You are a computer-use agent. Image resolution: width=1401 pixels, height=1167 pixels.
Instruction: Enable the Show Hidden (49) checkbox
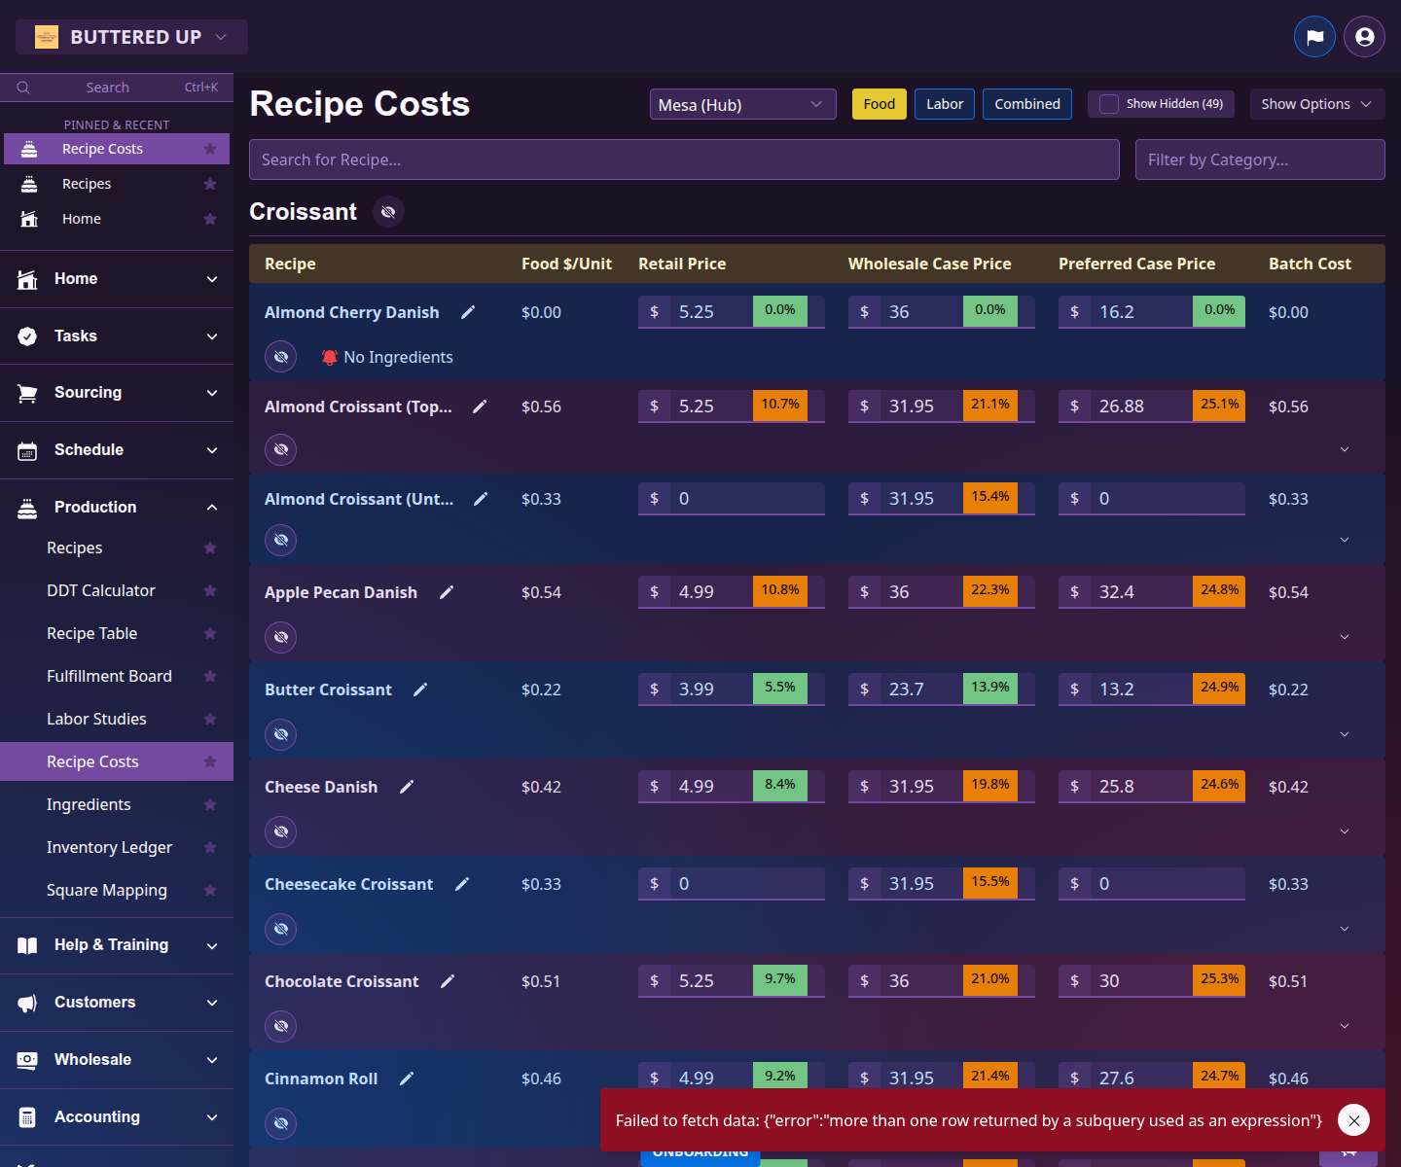[x=1108, y=103]
